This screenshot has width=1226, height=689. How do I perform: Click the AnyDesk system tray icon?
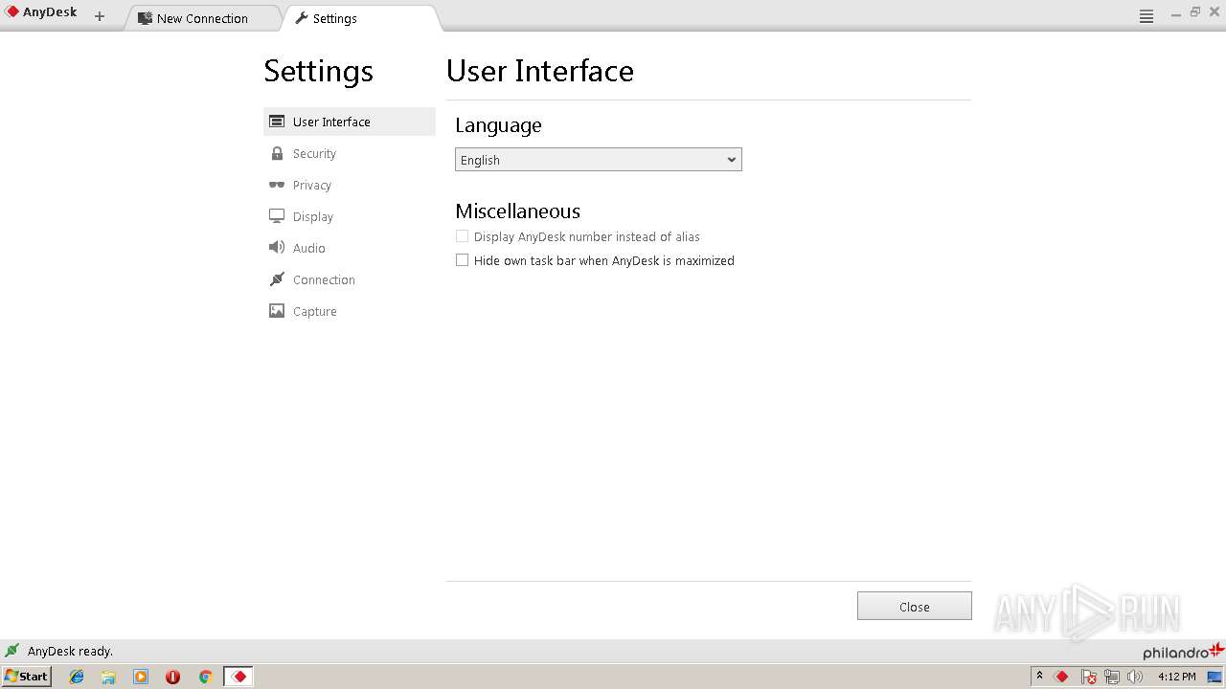1061,677
